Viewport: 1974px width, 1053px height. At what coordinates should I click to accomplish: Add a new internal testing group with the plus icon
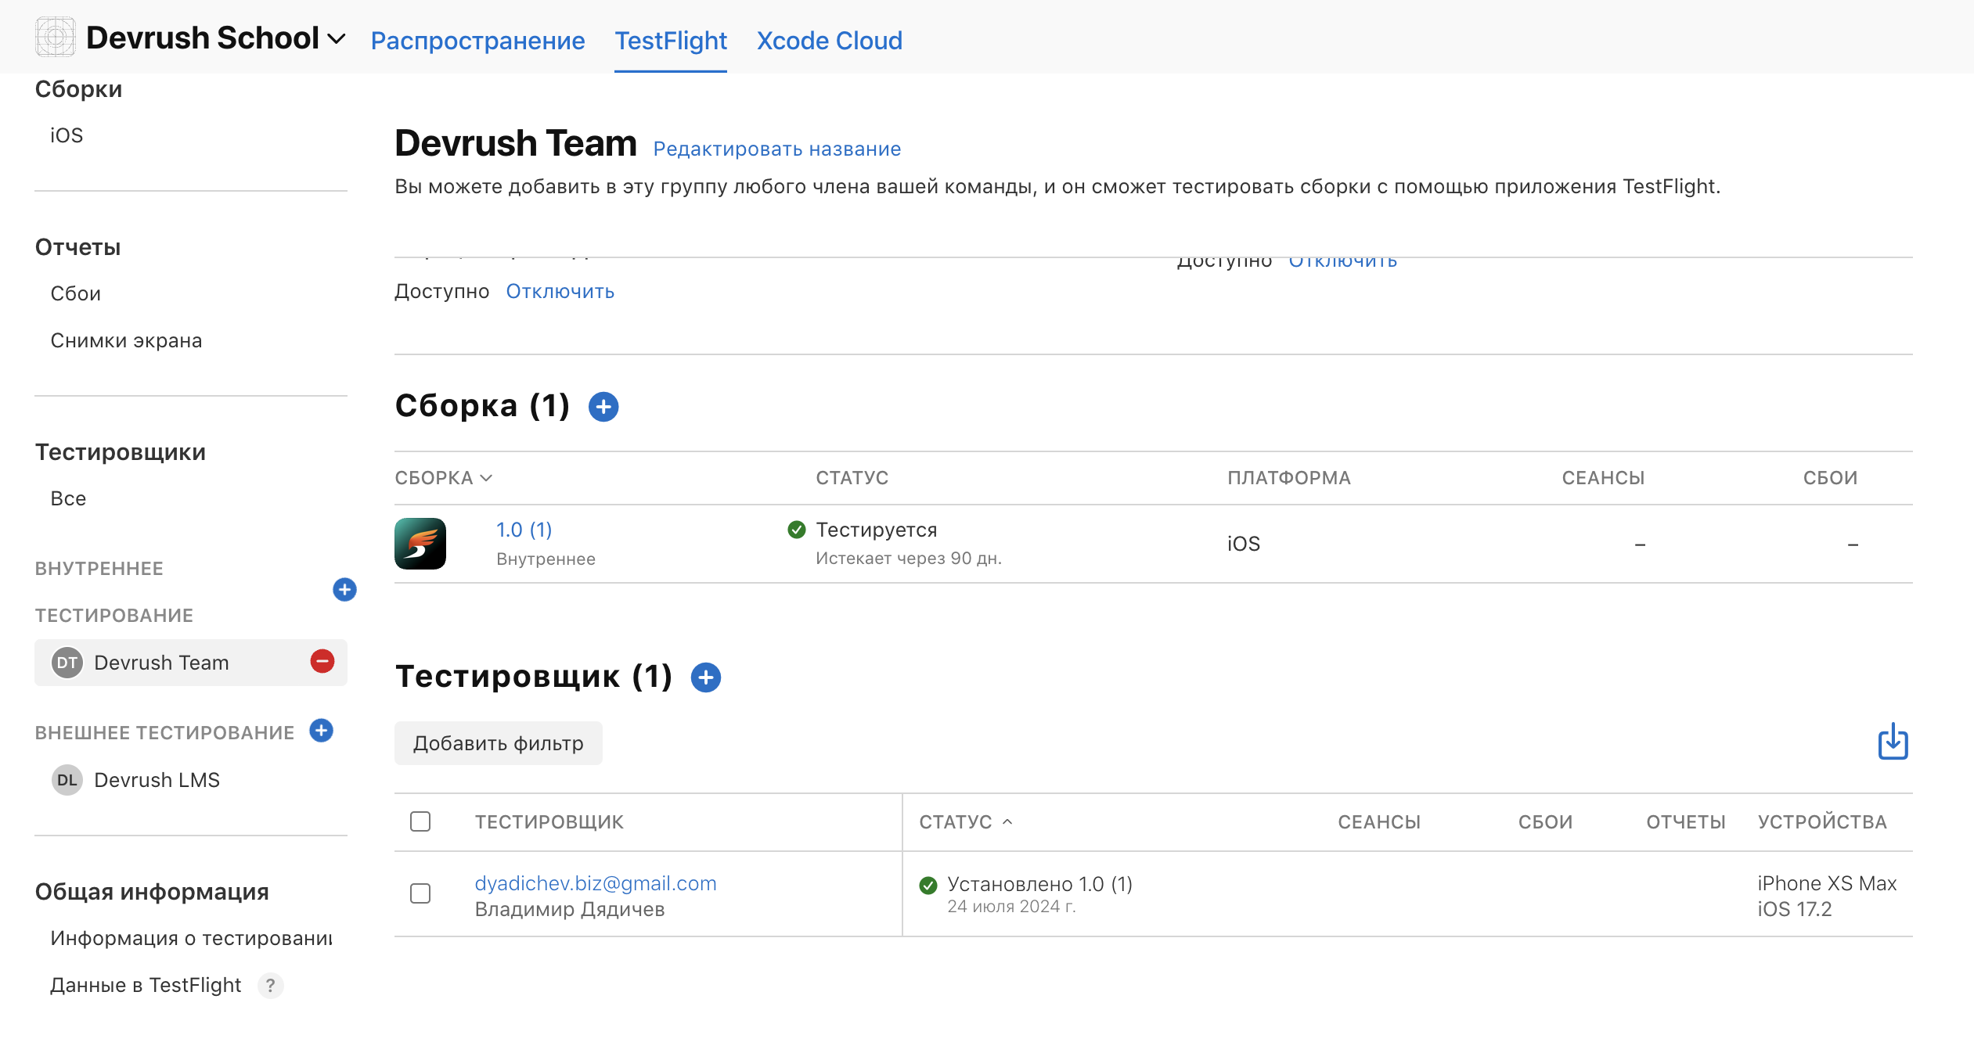pyautogui.click(x=344, y=590)
